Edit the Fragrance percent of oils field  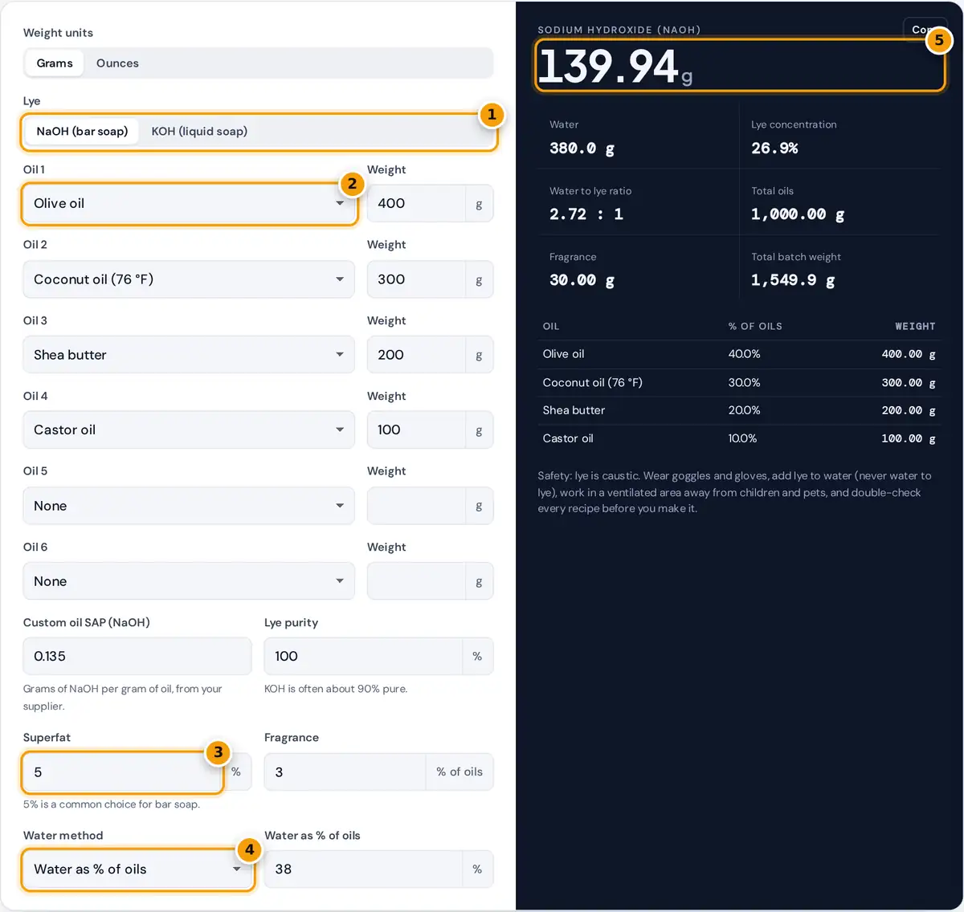(345, 772)
